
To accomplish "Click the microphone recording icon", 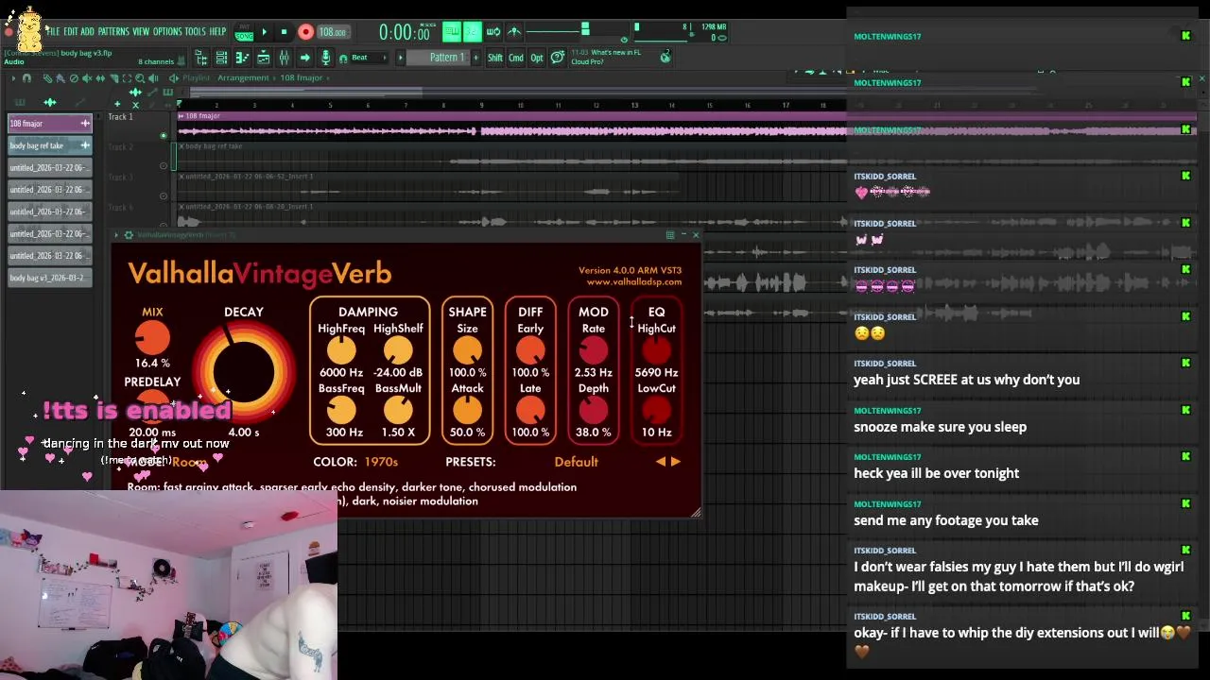I will point(325,58).
